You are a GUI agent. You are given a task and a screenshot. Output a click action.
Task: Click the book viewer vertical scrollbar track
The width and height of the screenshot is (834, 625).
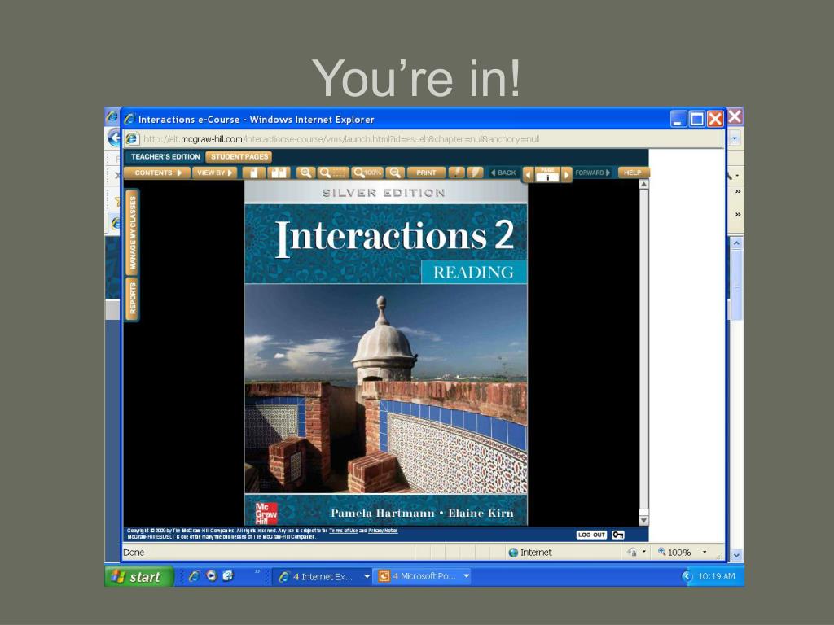coord(643,352)
